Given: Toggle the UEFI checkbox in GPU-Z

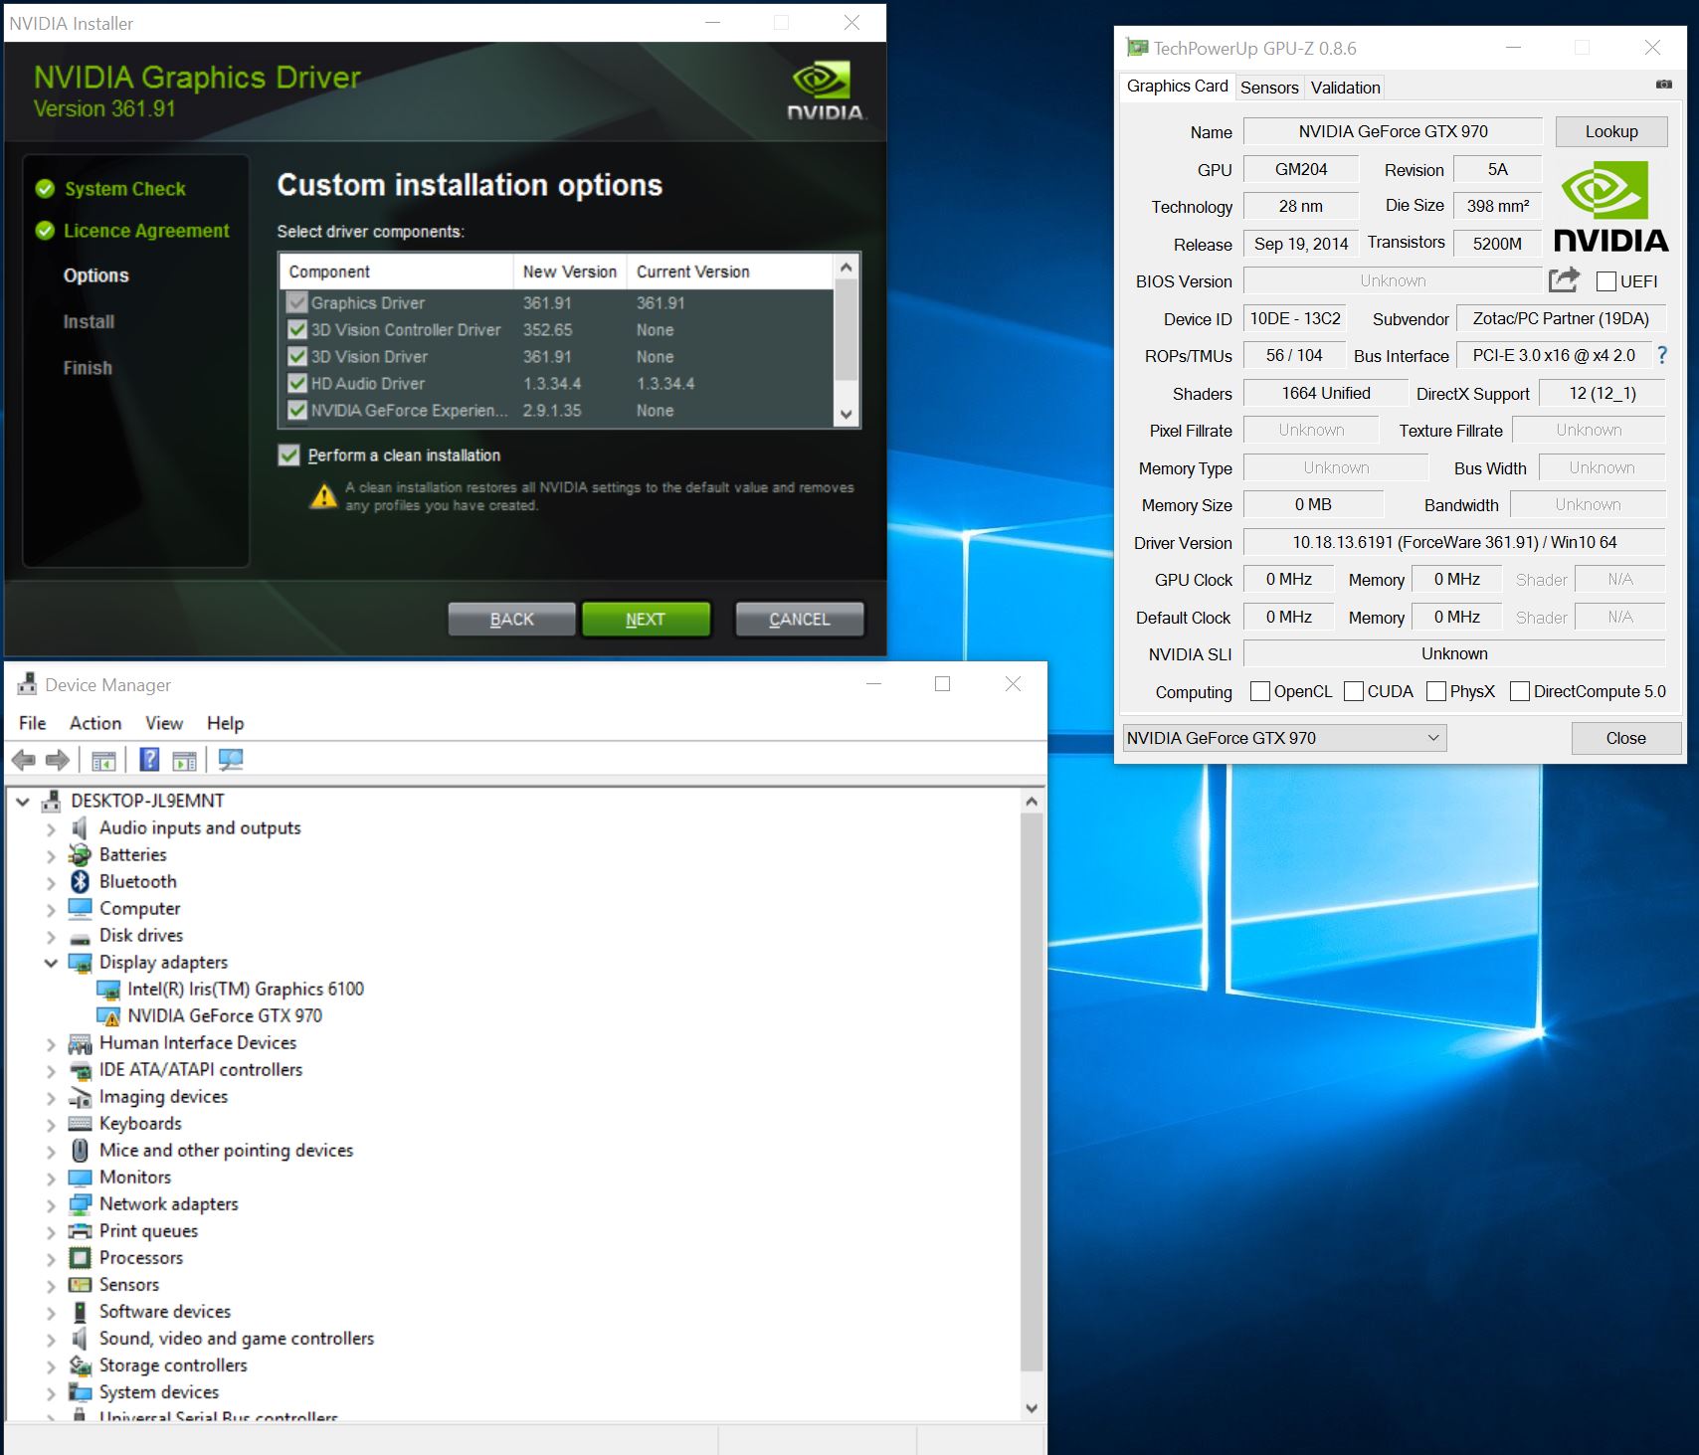Looking at the screenshot, I should [1605, 281].
